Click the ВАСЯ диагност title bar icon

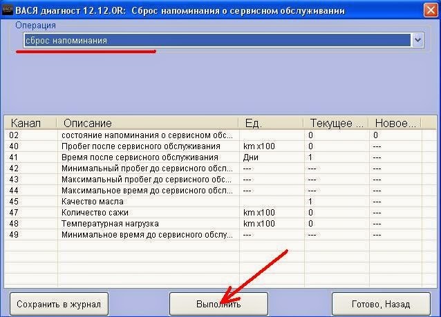[7, 10]
